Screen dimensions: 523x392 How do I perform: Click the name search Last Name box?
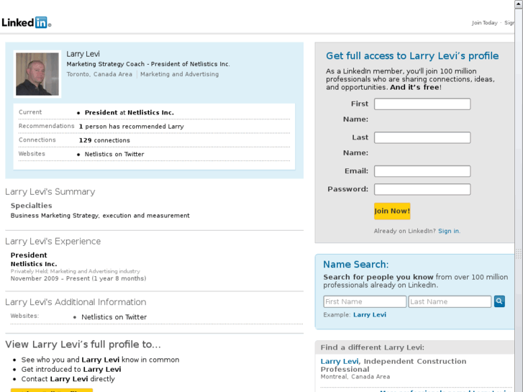coord(450,301)
